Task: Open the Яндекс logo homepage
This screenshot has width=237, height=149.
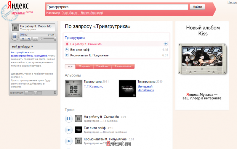Action: coord(18,5)
